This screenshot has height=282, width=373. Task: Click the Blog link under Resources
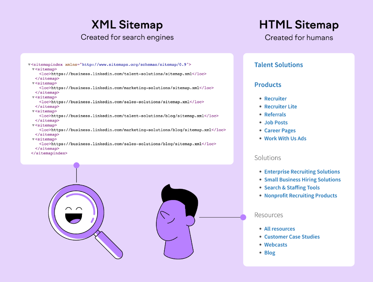click(269, 252)
